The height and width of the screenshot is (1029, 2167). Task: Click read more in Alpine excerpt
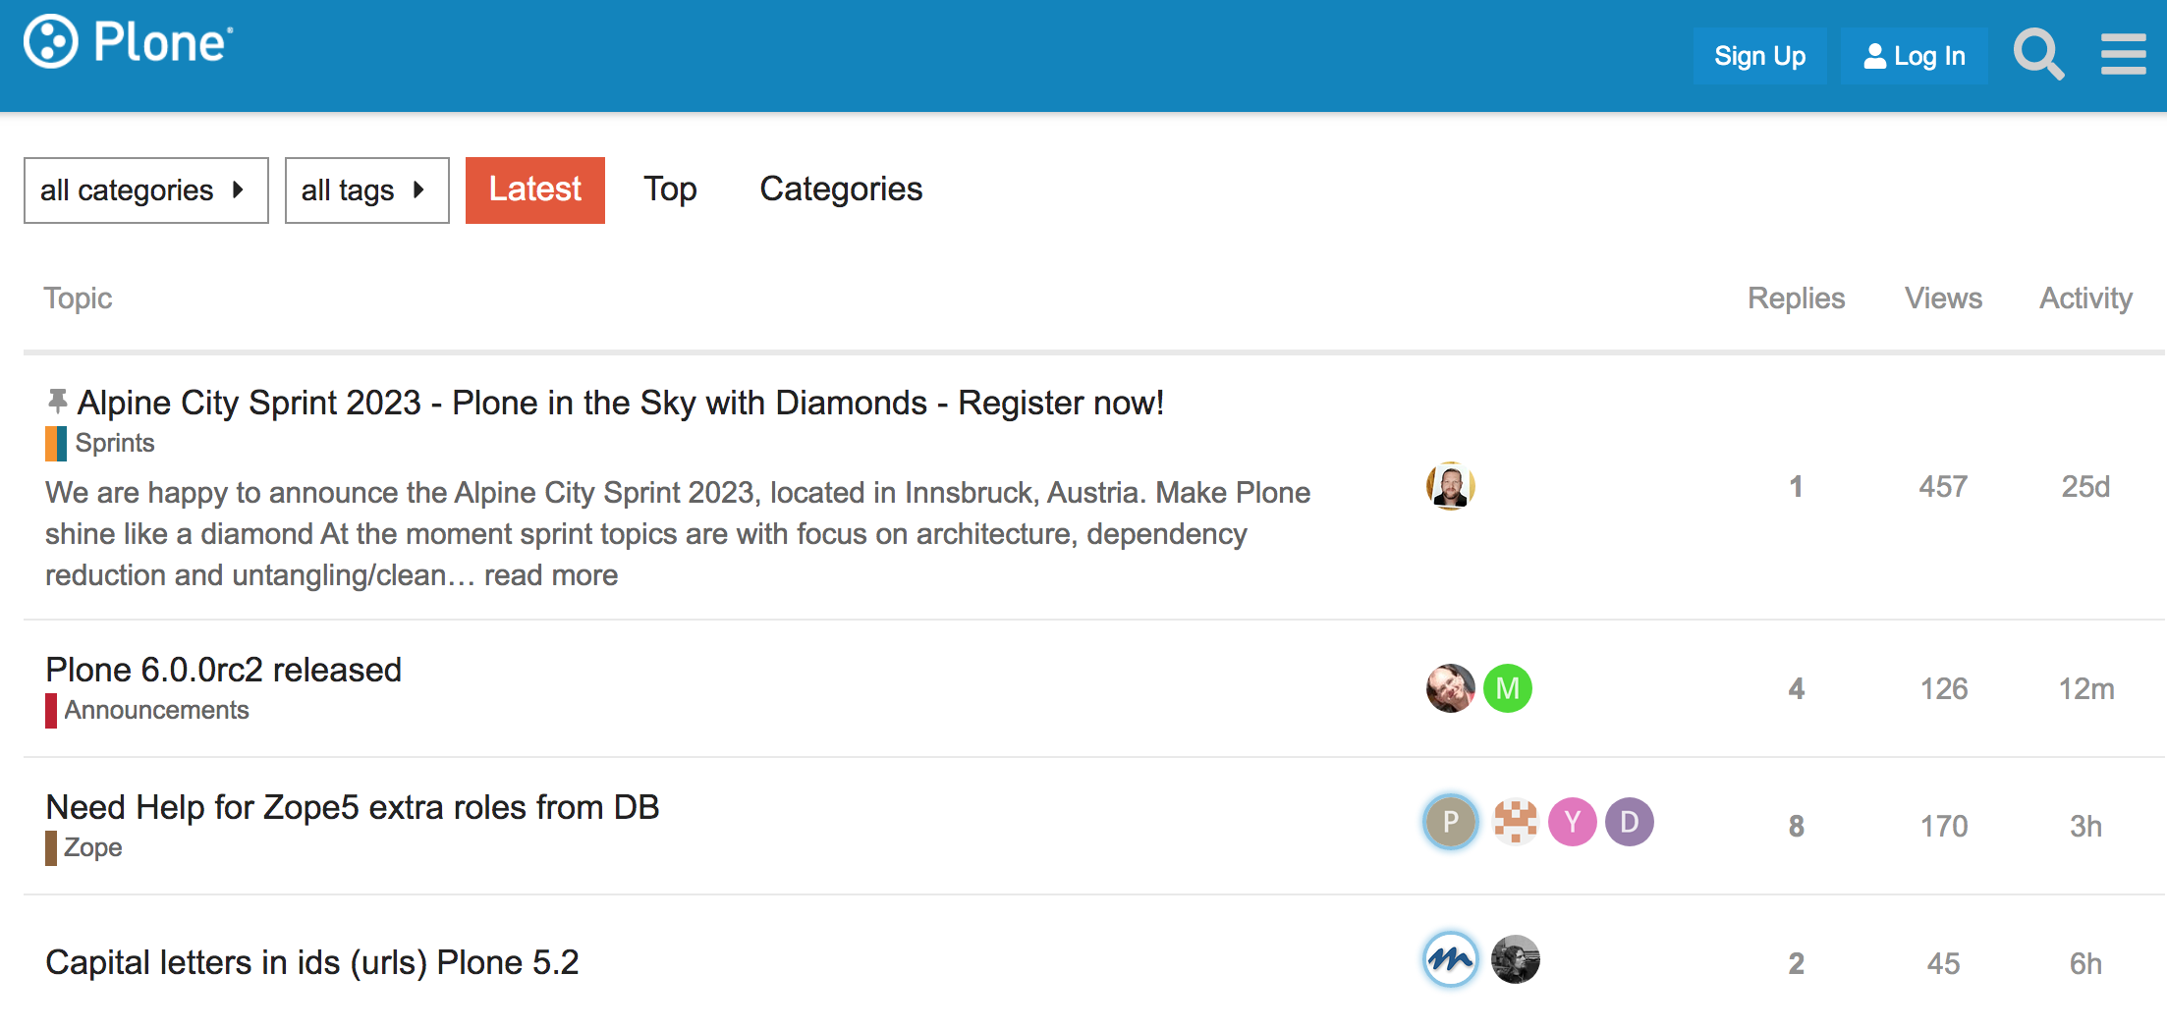[551, 575]
